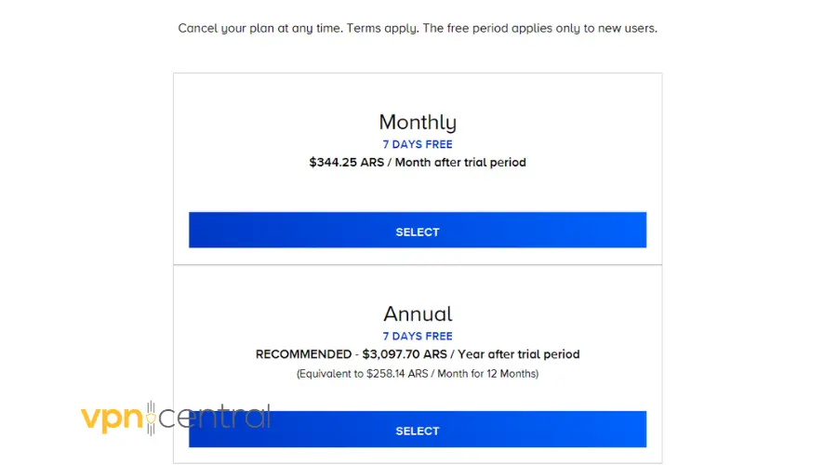Click "7 DAYS FREE" under Monthly
The width and height of the screenshot is (837, 465).
coord(418,144)
